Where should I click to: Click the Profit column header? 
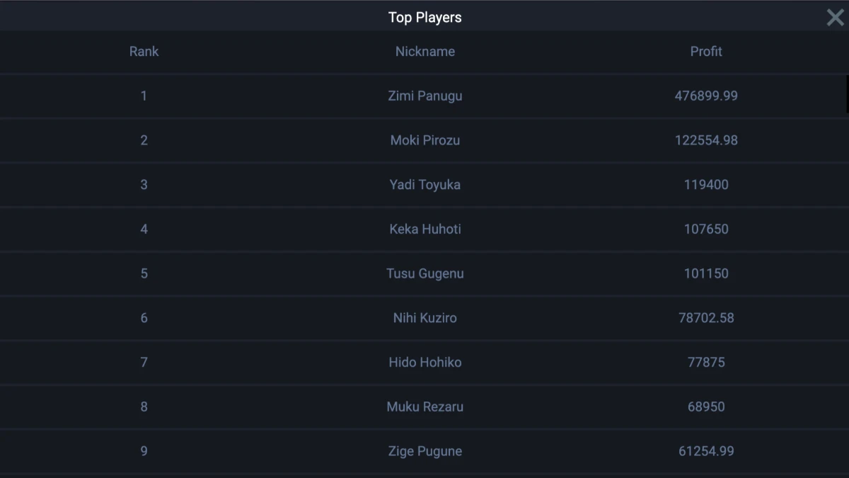pyautogui.click(x=706, y=52)
